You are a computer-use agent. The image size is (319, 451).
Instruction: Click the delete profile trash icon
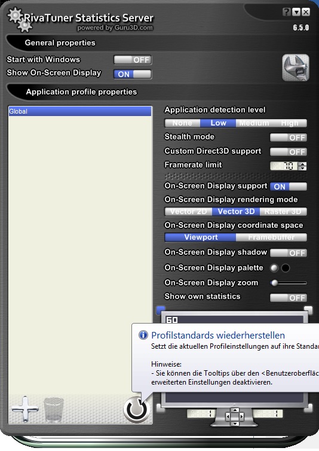53,410
